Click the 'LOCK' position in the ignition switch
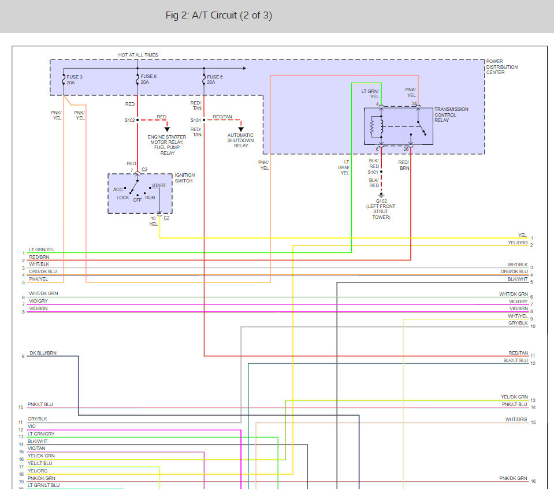Screen dimensions: 554x499 coord(122,198)
